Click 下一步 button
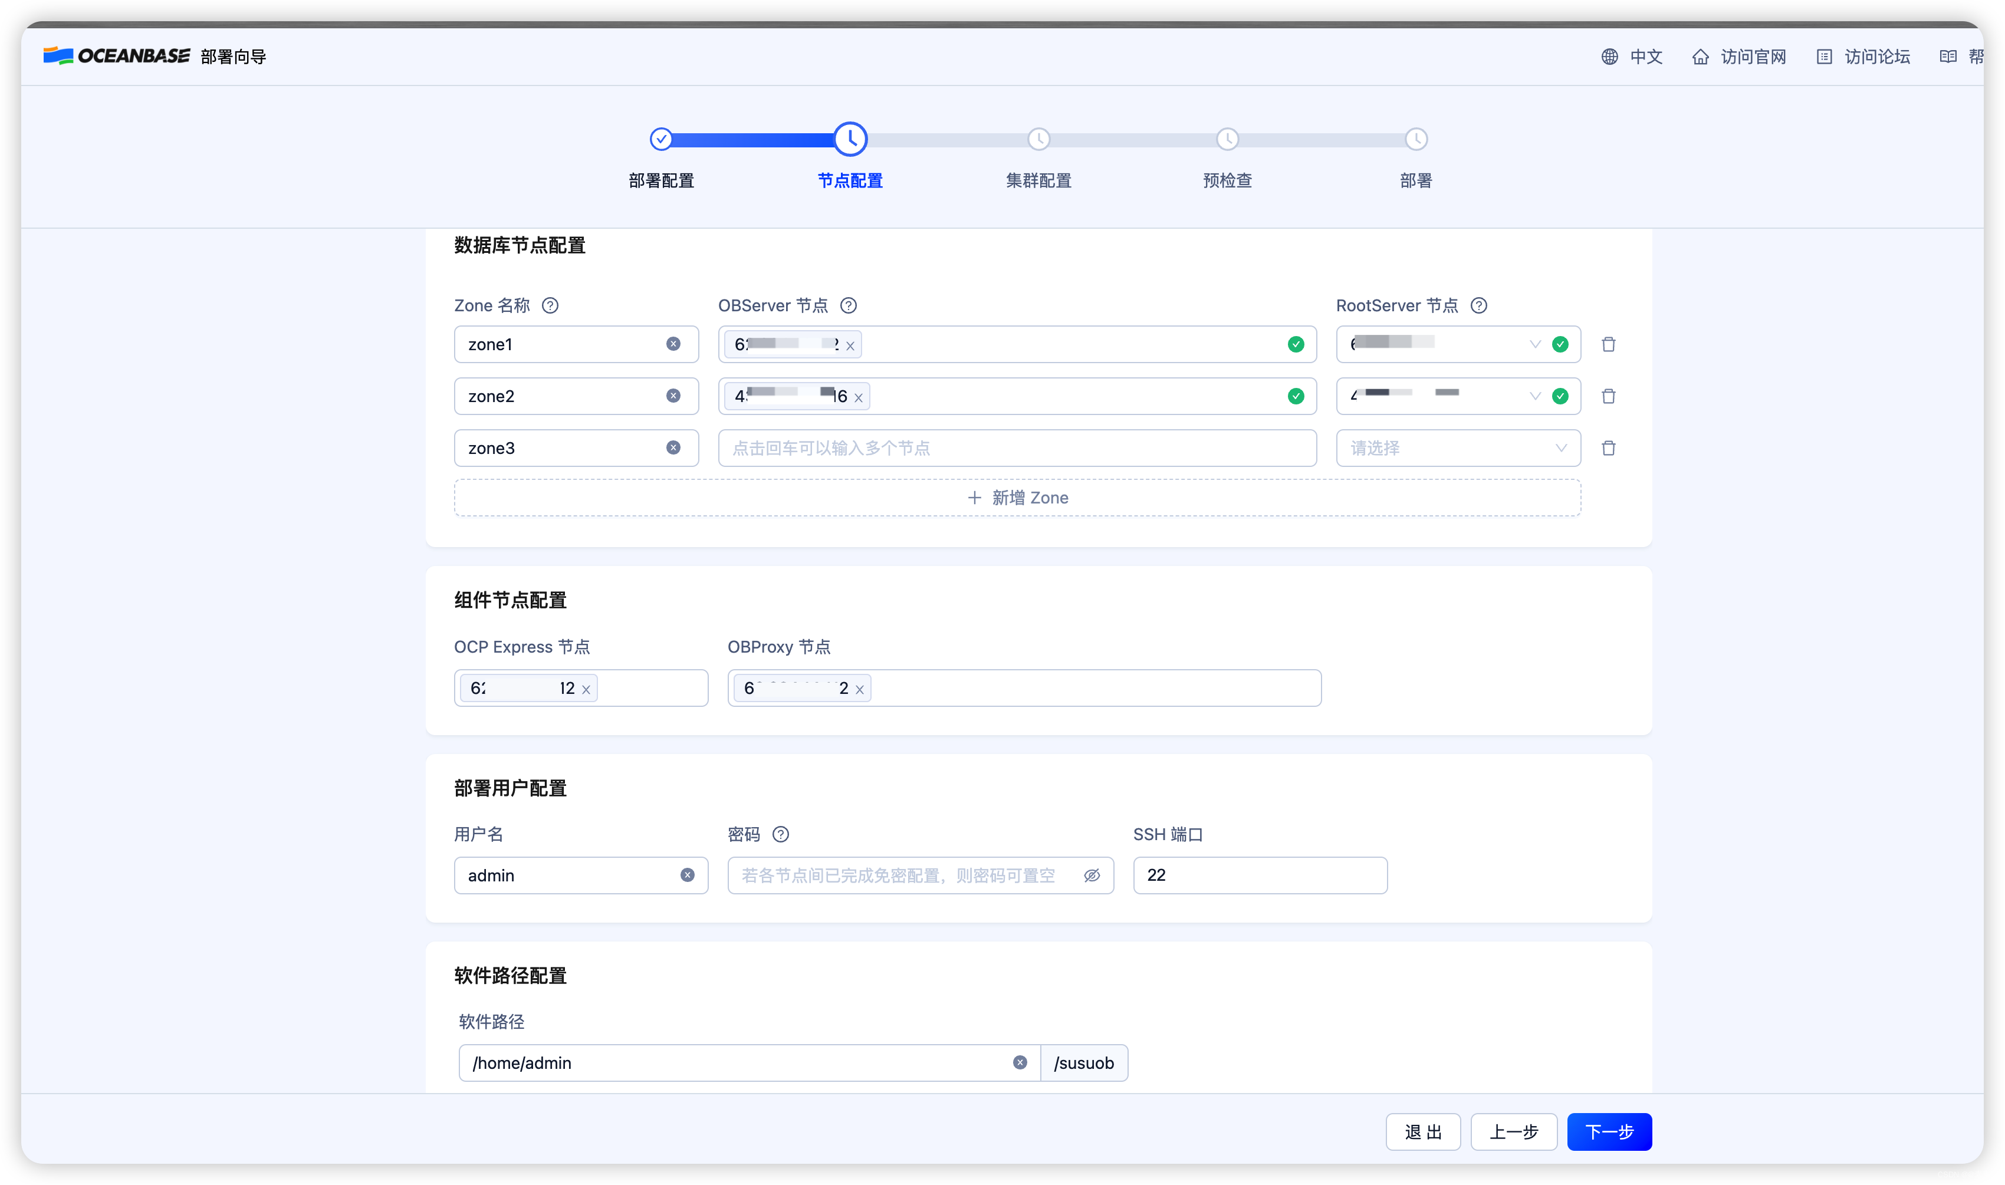 pos(1609,1131)
